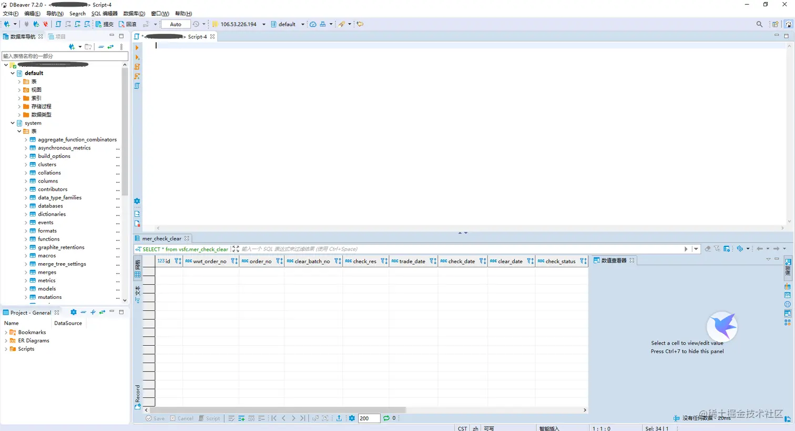Click the disconnect icon in the main toolbar
Viewport: 795px width, 431px height.
(46, 24)
